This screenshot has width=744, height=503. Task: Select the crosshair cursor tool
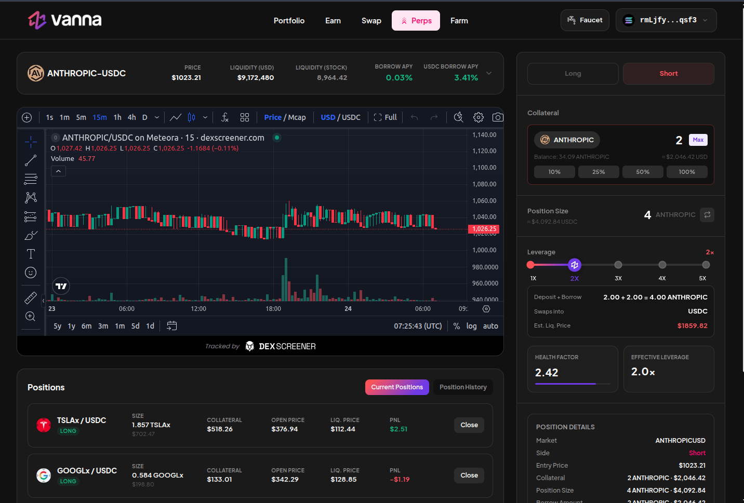point(31,141)
